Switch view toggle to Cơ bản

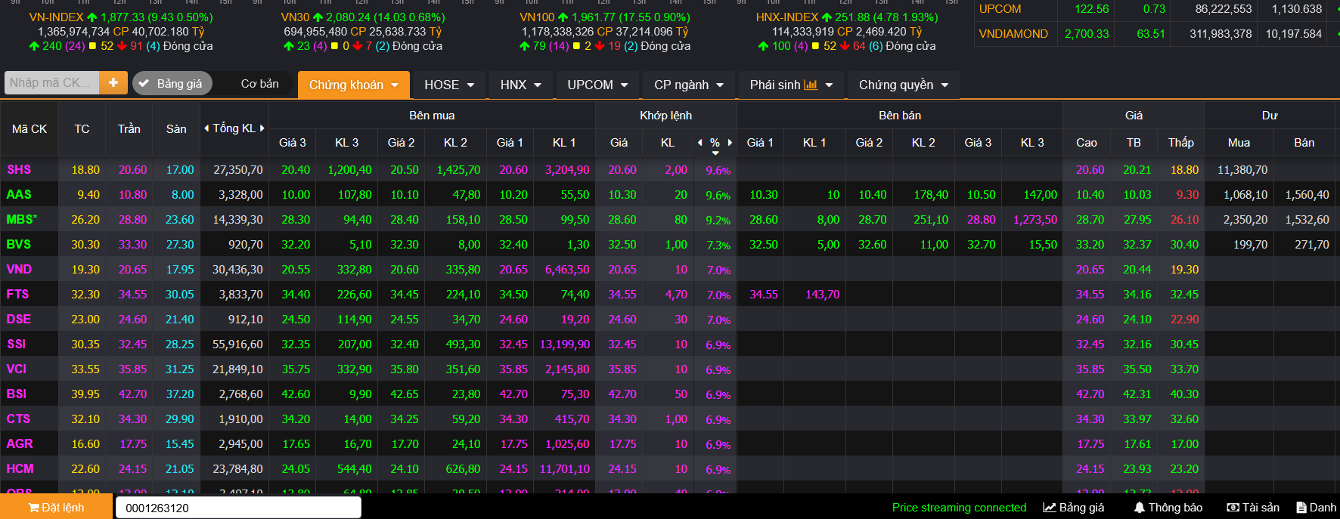(x=259, y=84)
